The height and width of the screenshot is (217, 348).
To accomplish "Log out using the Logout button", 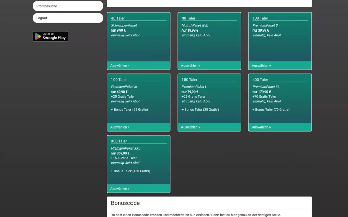I will pyautogui.click(x=68, y=18).
